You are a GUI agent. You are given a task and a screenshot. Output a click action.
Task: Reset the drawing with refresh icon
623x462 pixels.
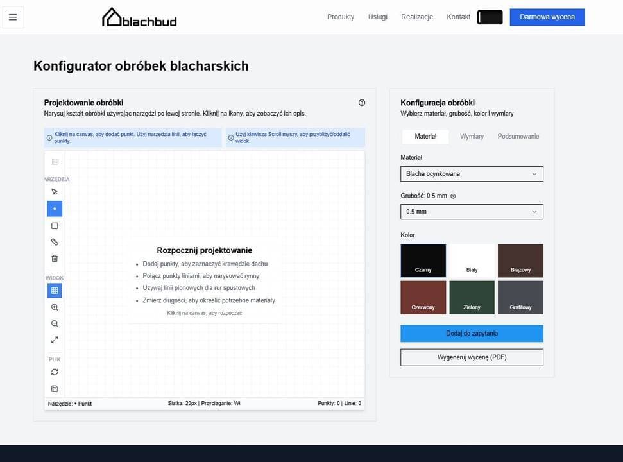tap(55, 372)
